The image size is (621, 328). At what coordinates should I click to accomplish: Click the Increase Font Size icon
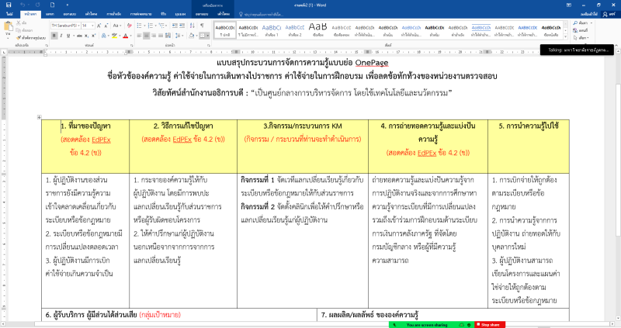coord(98,26)
